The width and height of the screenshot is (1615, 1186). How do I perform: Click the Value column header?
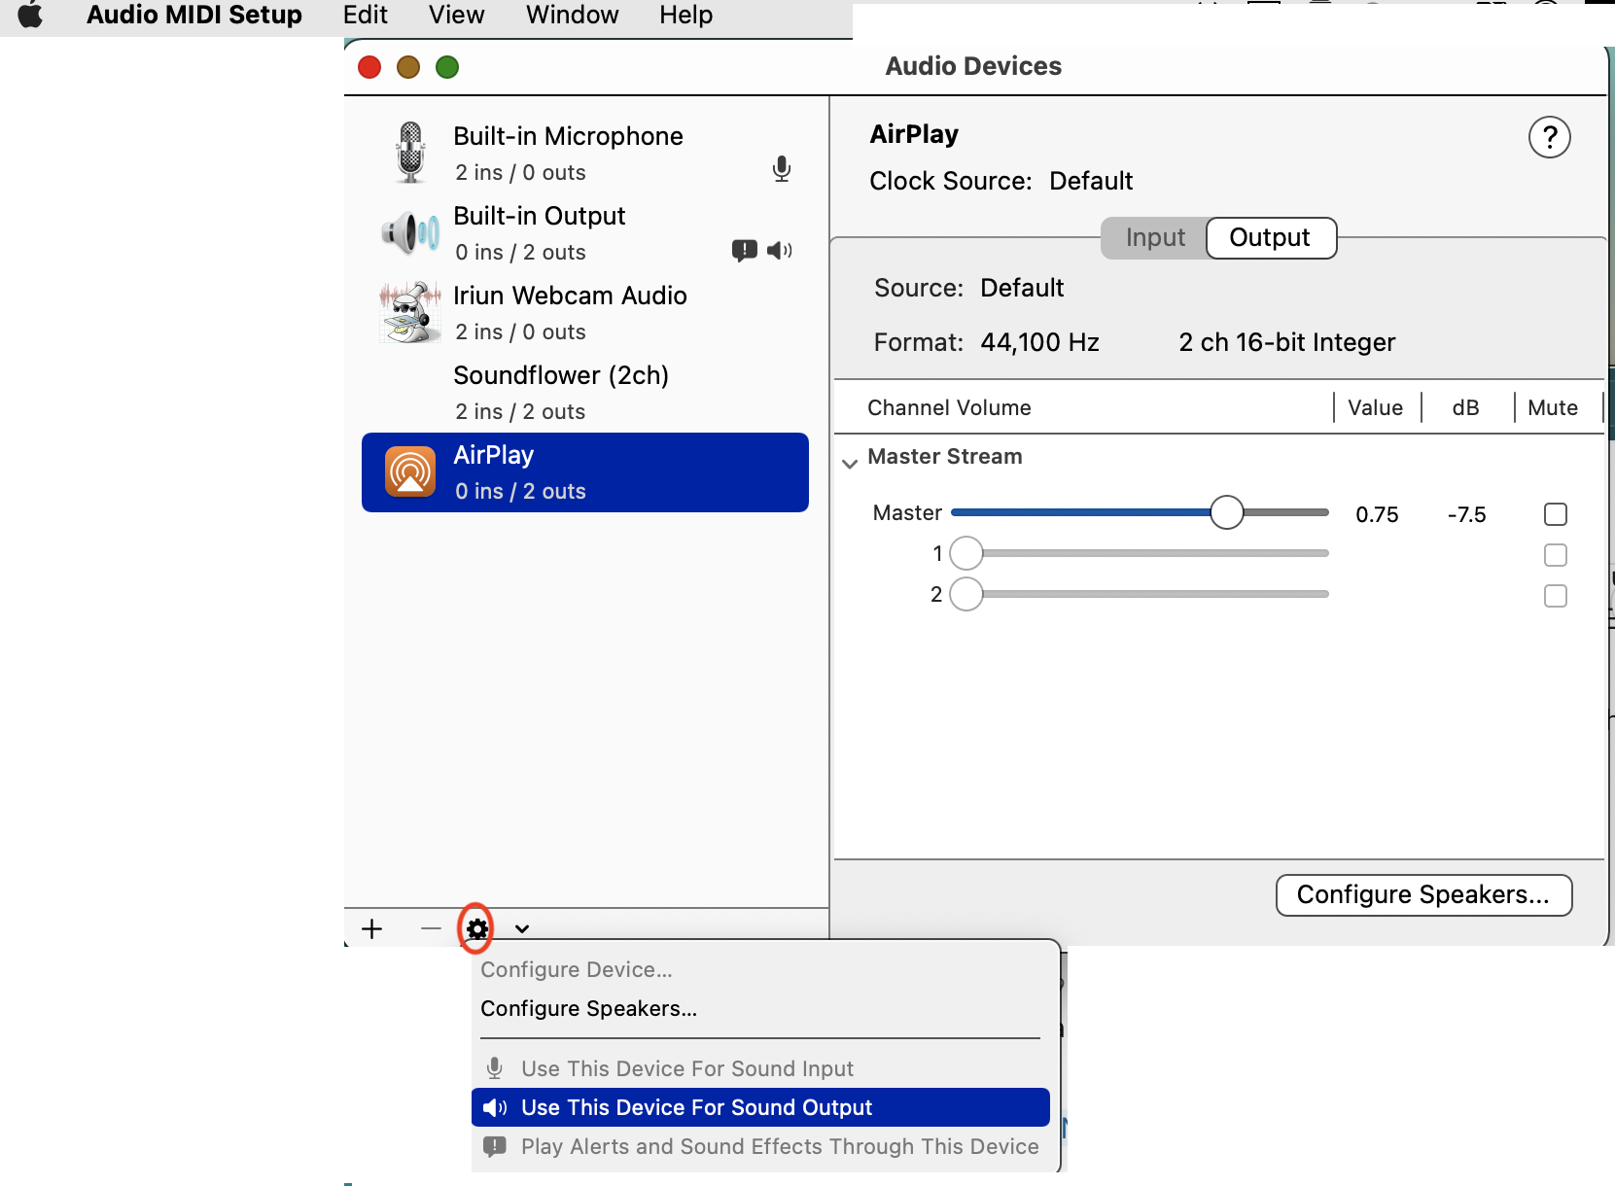(x=1375, y=407)
